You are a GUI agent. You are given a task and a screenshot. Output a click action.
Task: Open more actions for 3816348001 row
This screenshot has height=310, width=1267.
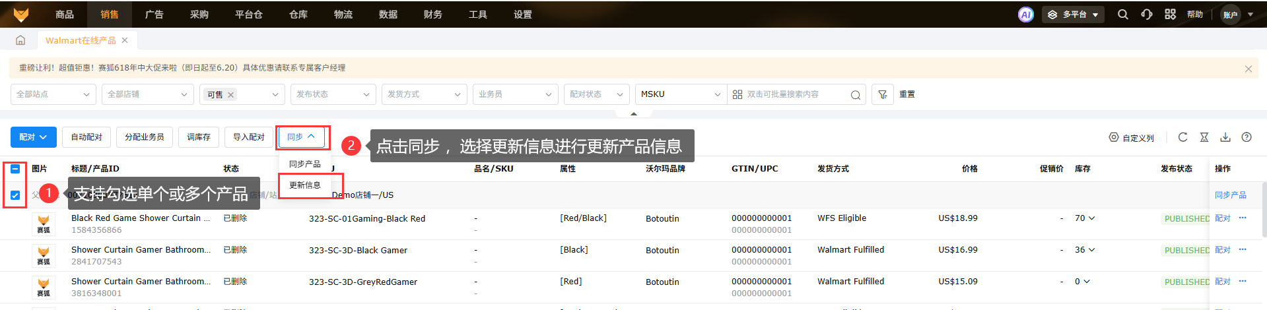point(1243,282)
